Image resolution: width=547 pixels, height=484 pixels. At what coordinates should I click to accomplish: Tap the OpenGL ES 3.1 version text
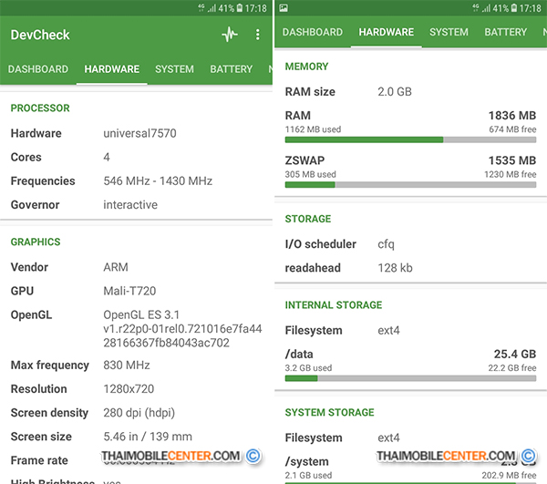pyautogui.click(x=141, y=314)
